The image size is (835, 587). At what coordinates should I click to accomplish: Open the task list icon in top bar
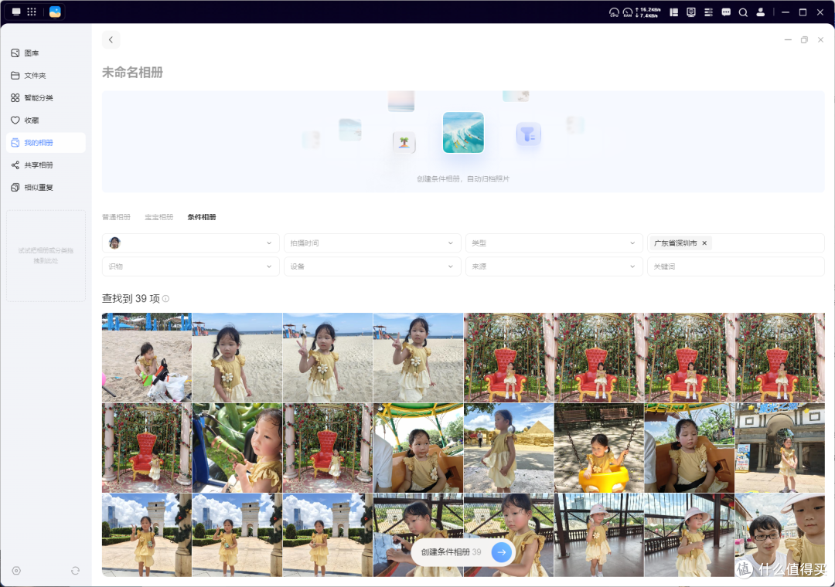click(708, 12)
